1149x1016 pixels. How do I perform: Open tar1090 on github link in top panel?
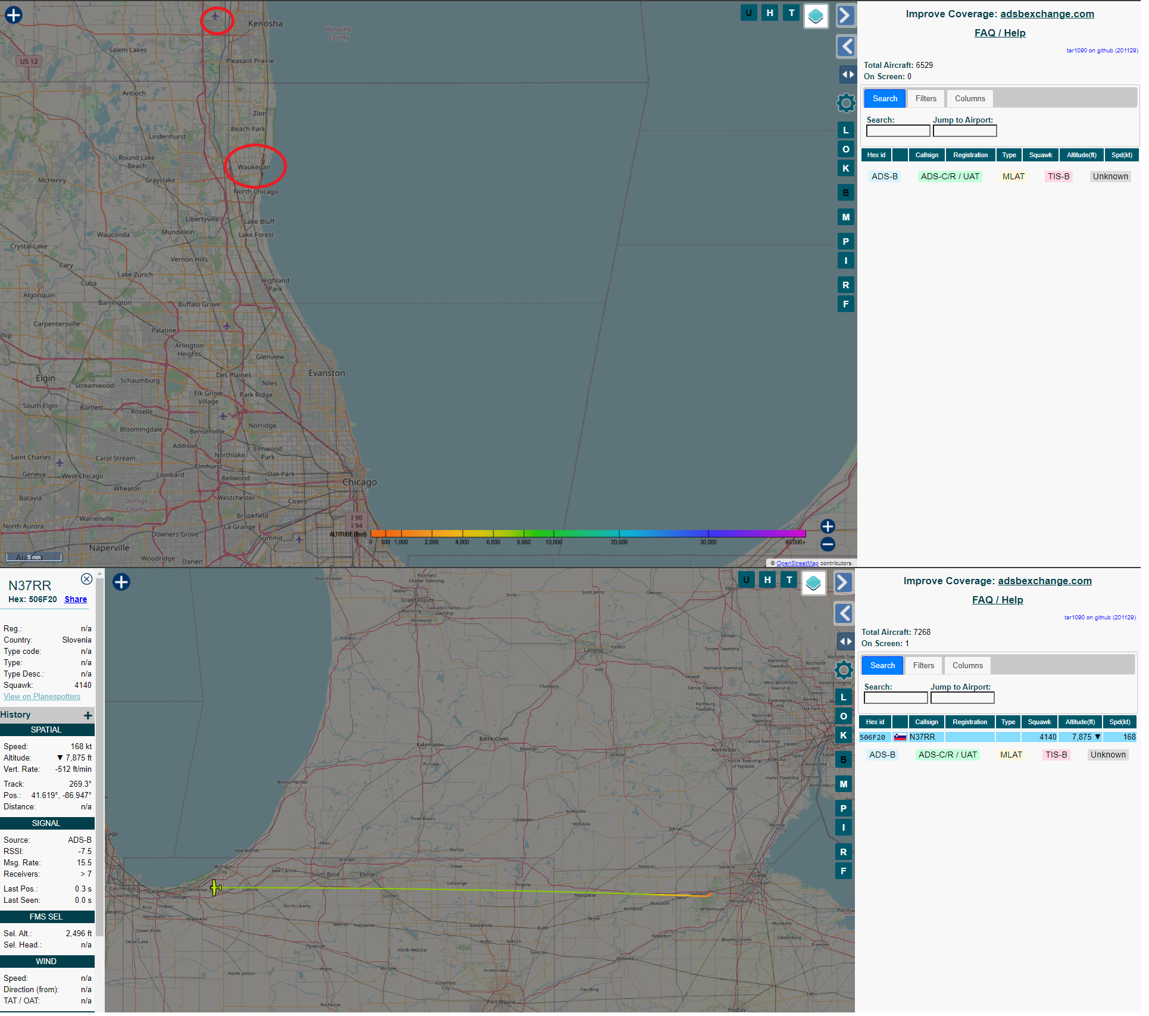pyautogui.click(x=1102, y=51)
